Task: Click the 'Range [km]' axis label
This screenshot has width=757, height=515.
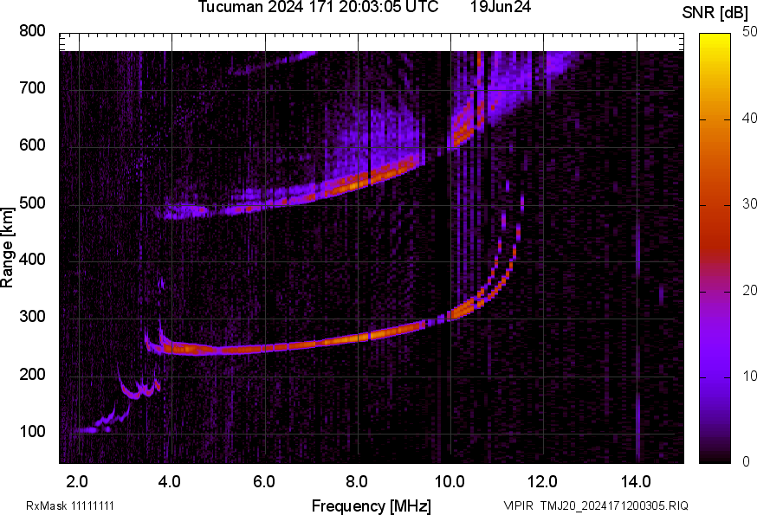Action: pyautogui.click(x=7, y=248)
